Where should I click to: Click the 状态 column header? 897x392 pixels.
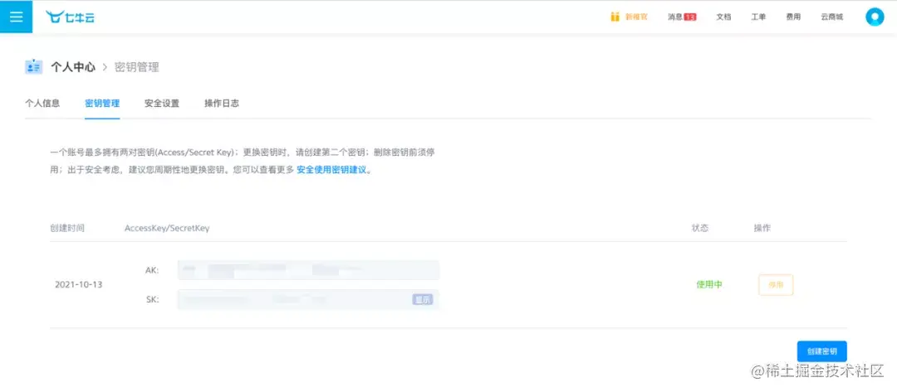click(x=700, y=228)
